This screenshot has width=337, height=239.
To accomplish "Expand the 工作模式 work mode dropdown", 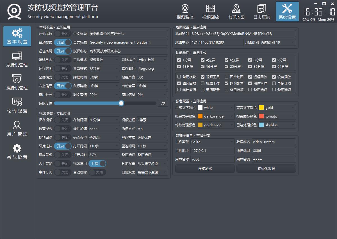I will pyautogui.click(x=104, y=60).
